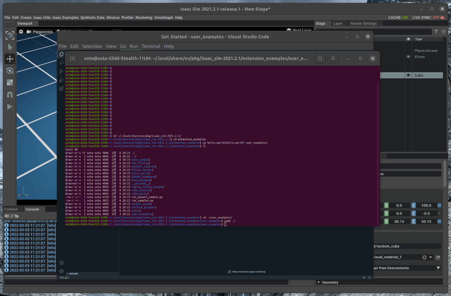Select the Scale tool in Isaac Sim toolbar
451x296 pixels.
10,83
